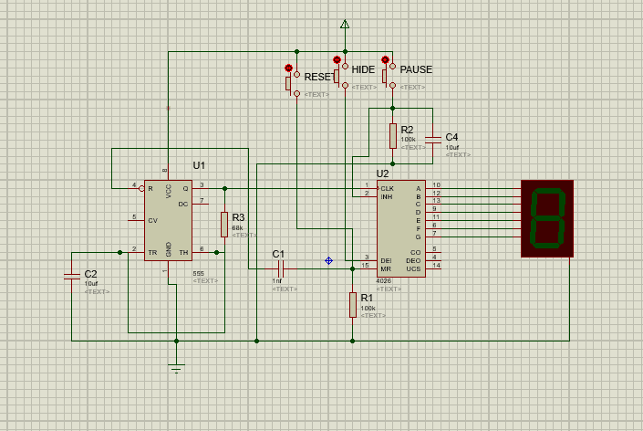Click the U1 reference label
Viewport: 643px width, 431px height.
[199, 165]
